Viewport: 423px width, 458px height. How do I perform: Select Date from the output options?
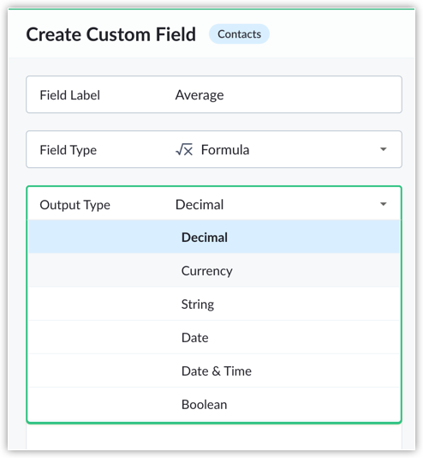point(214,337)
